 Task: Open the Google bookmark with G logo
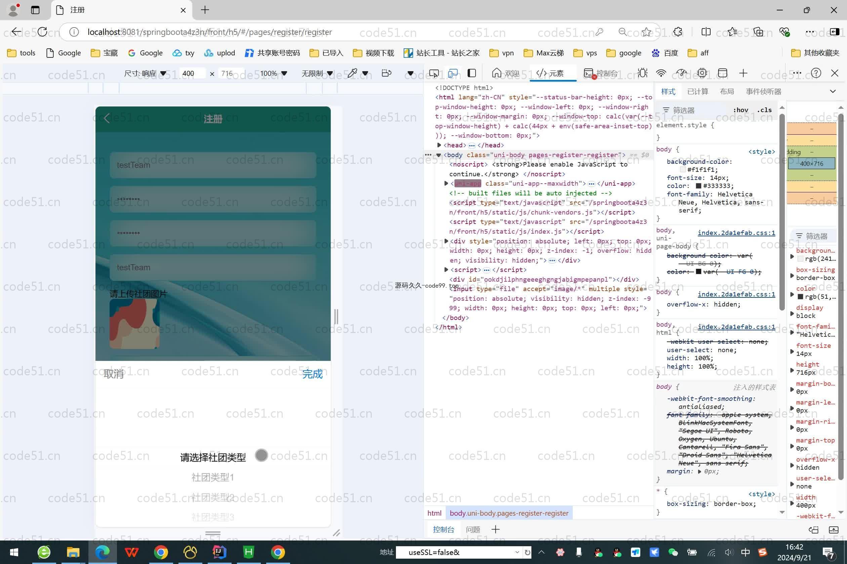tap(145, 53)
